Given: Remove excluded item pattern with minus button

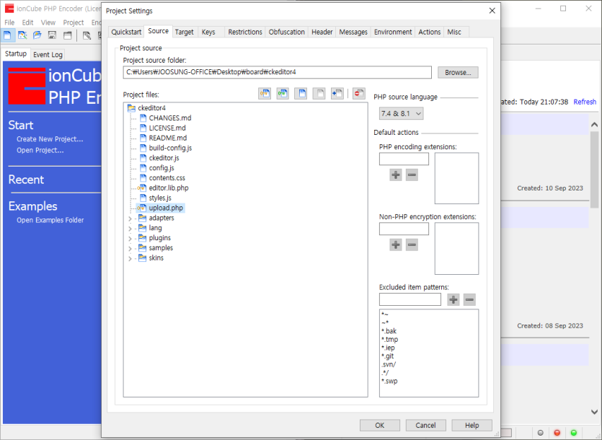Looking at the screenshot, I should [469, 300].
